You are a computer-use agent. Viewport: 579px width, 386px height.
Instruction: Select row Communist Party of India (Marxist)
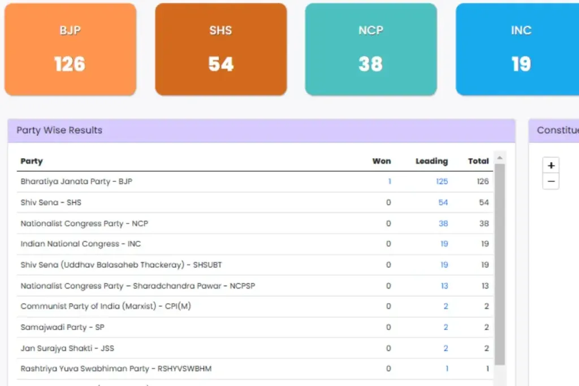[255, 306]
